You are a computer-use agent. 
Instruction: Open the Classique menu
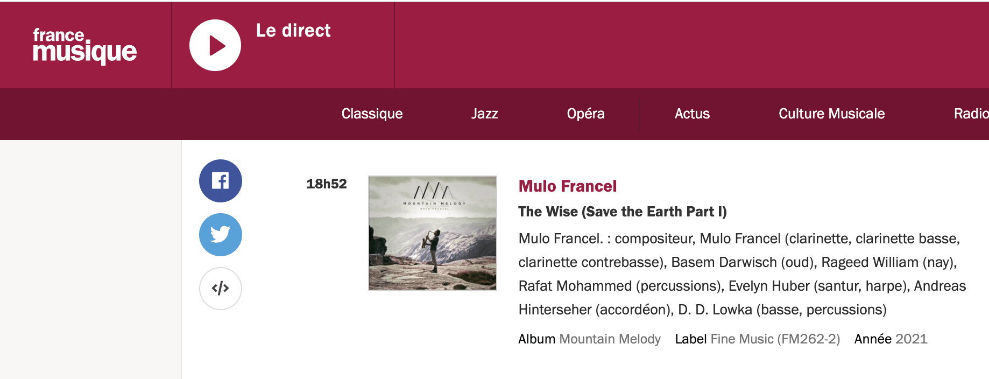point(372,114)
